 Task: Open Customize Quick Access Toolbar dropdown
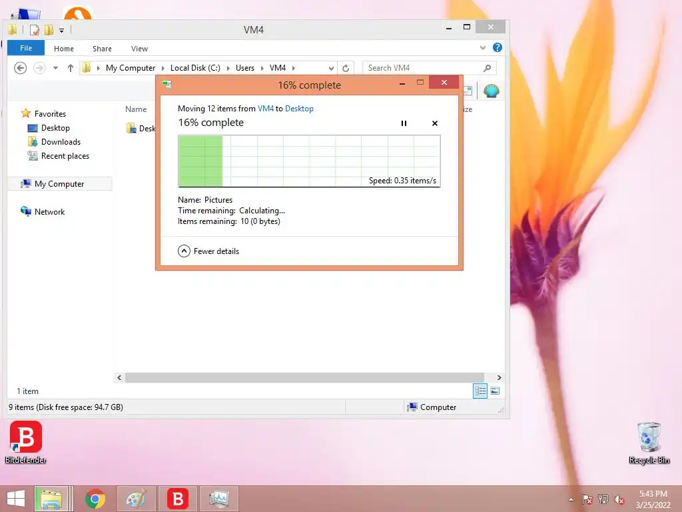[62, 31]
